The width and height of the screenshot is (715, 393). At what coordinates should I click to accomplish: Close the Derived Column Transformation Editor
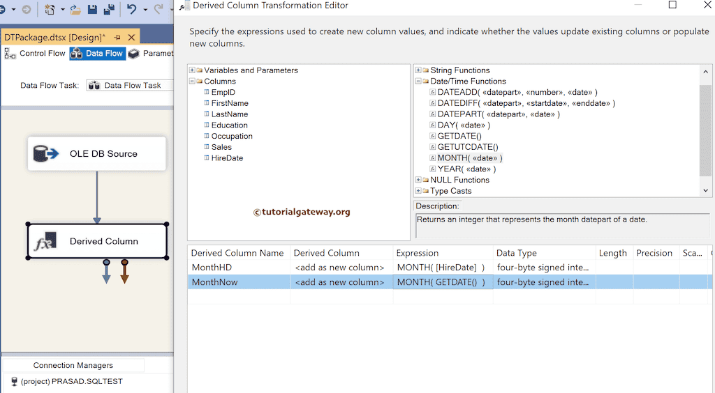point(707,5)
